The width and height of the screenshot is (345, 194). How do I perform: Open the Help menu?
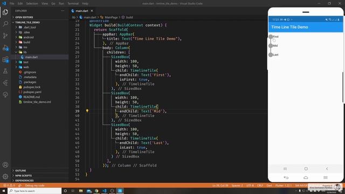point(85,4)
